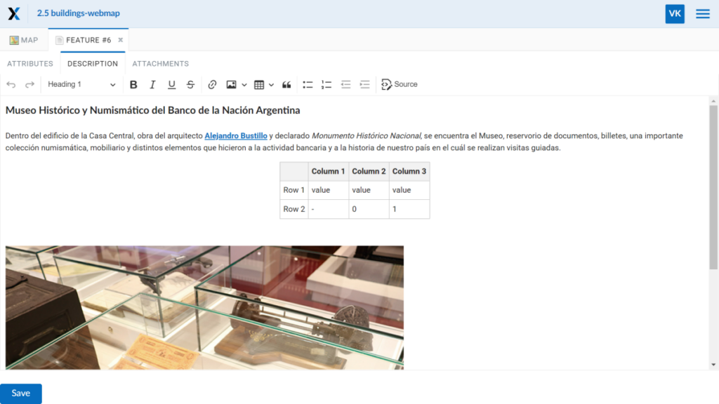The width and height of the screenshot is (719, 404).
Task: Click the scrollbar down arrow
Action: [713, 365]
